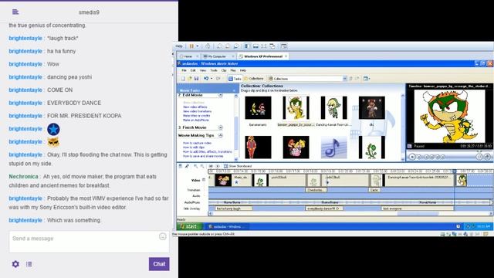494x278 pixels.
Task: Open the How to capture video tip
Action: click(197, 143)
